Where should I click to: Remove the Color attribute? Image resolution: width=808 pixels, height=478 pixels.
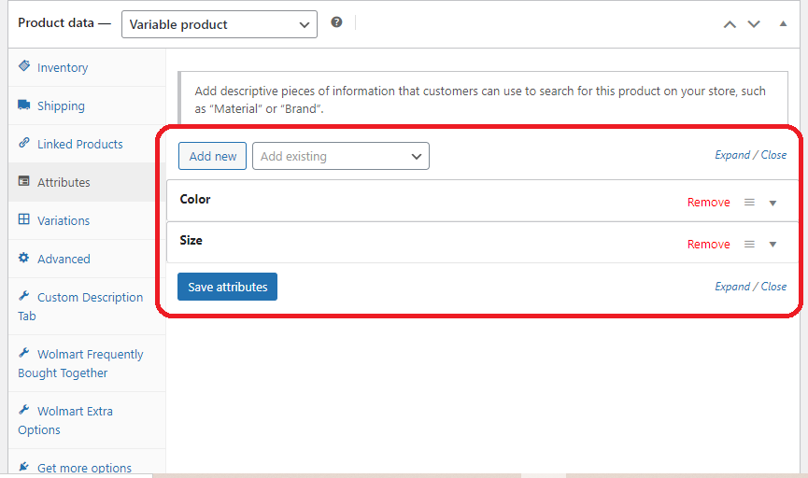click(708, 203)
